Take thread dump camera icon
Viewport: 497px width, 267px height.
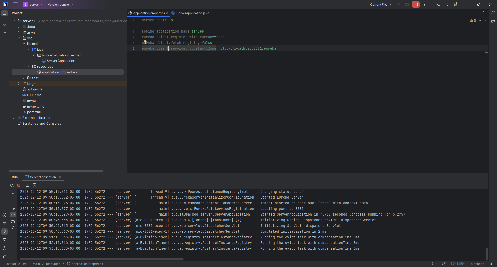27,185
